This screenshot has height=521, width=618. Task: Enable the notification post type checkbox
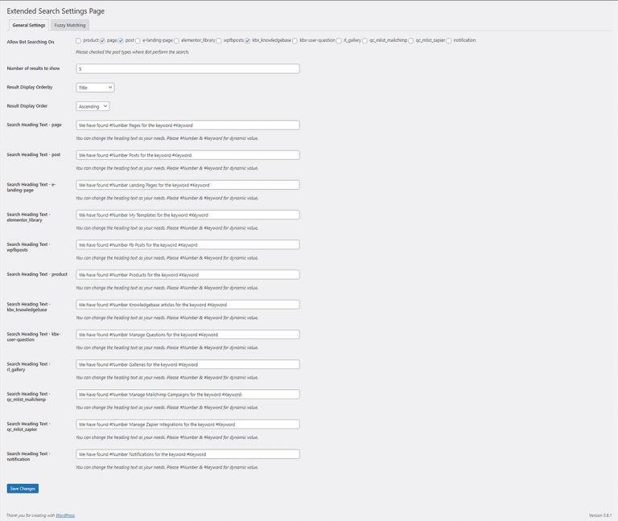point(449,40)
